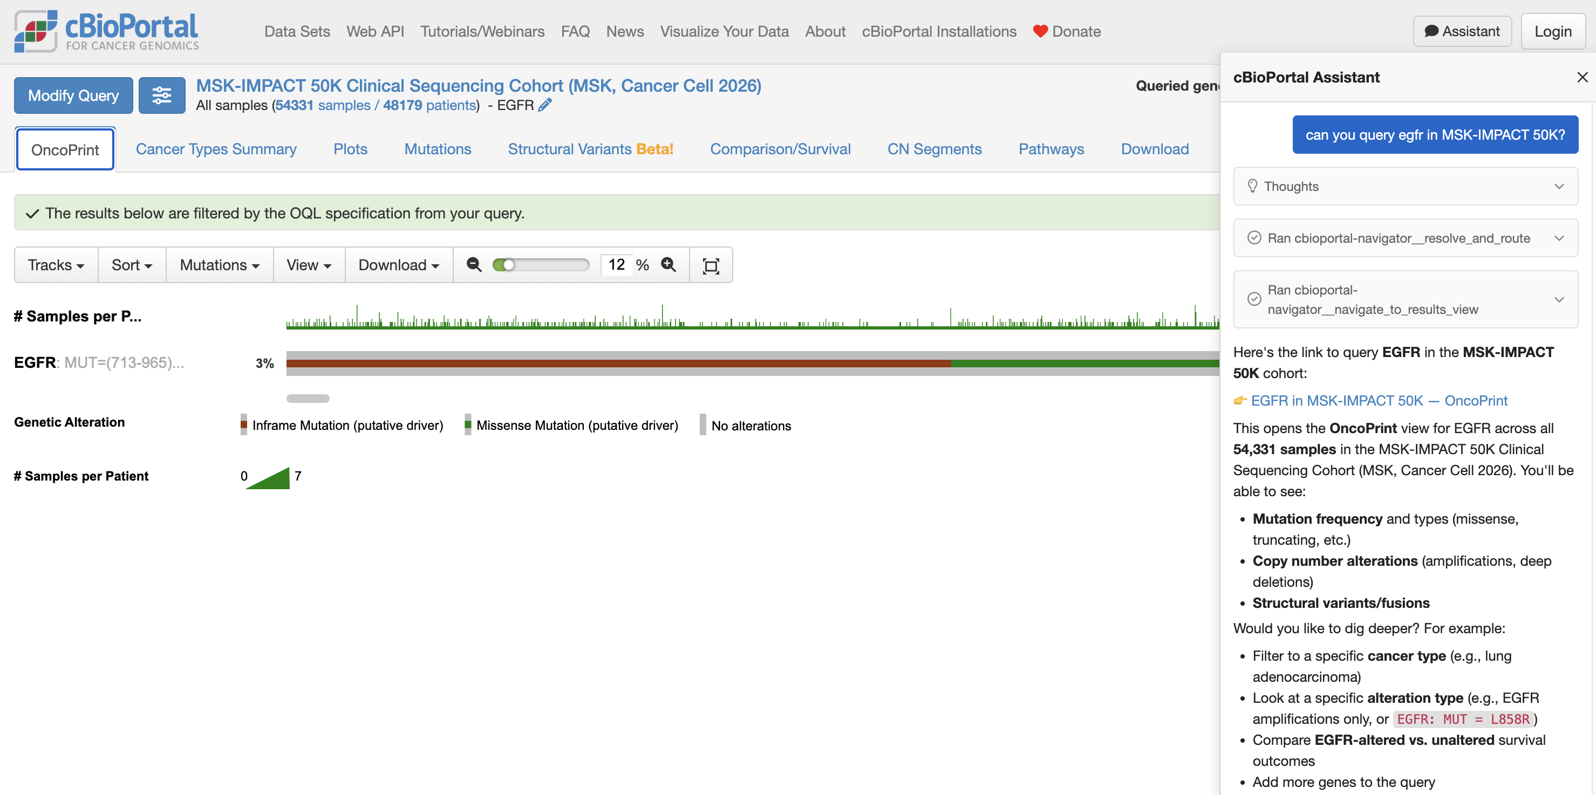Click the Web API nav link
This screenshot has height=795, width=1596.
point(375,31)
